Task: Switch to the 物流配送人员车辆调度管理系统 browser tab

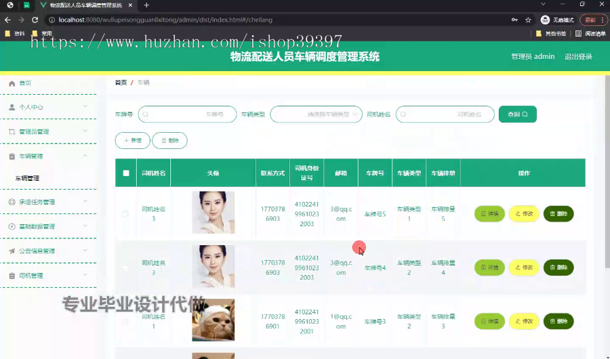Action: 86,5
